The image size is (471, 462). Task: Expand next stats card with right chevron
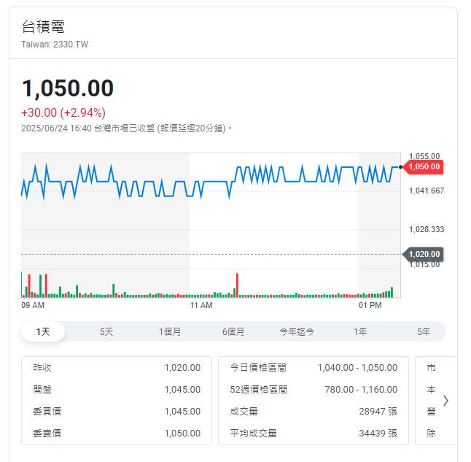tap(445, 401)
